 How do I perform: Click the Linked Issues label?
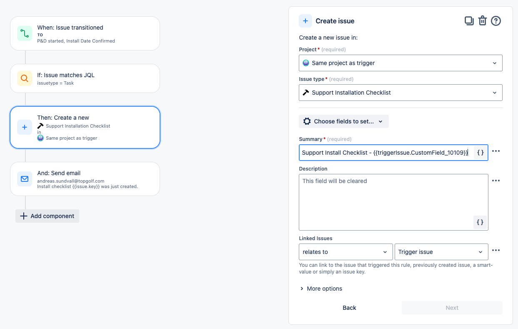tap(316, 239)
